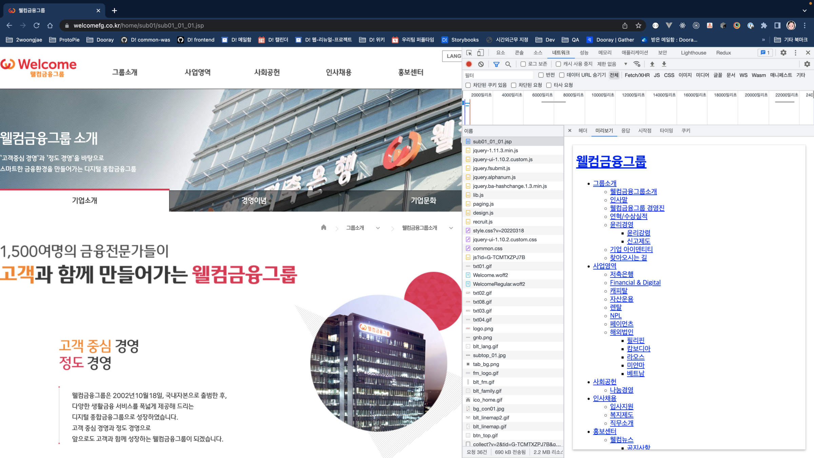Viewport: 814px width, 458px height.
Task: Enable the preserve log checkbox
Action: pos(523,64)
